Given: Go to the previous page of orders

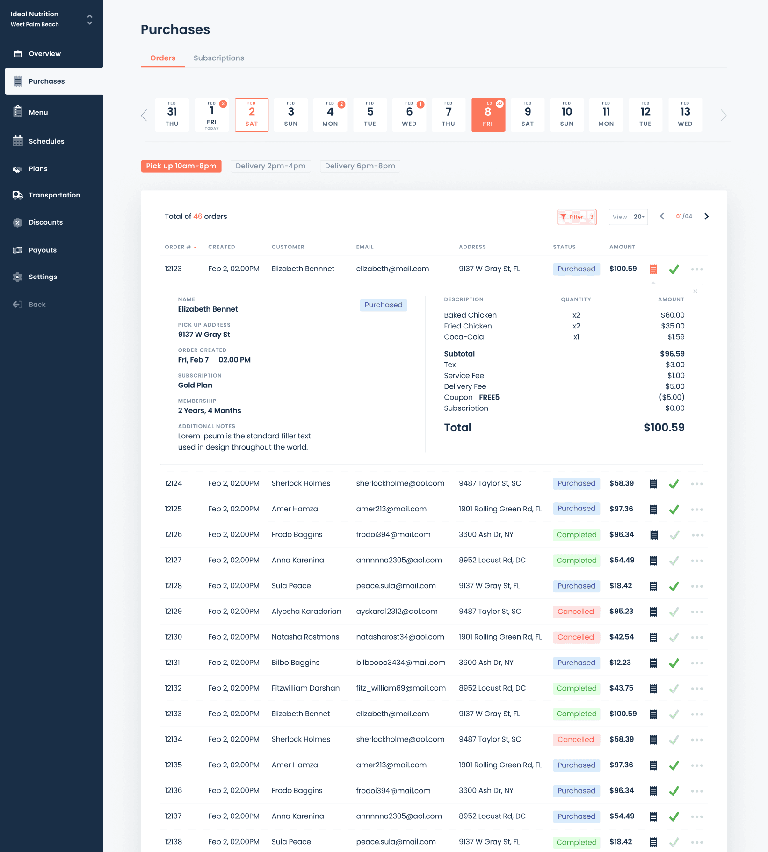Looking at the screenshot, I should (x=662, y=216).
